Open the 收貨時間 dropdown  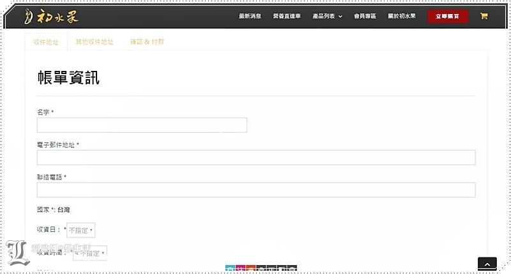(x=89, y=253)
